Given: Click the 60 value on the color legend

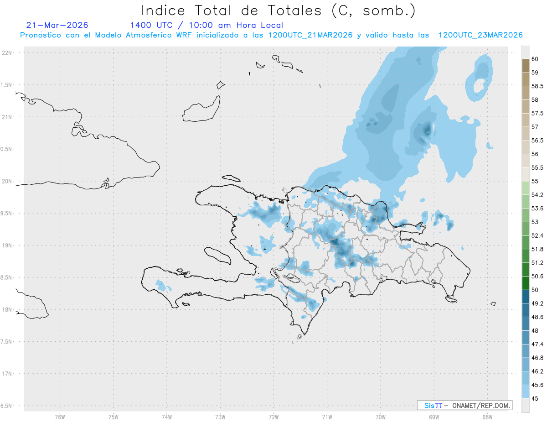Looking at the screenshot, I should pyautogui.click(x=535, y=59).
